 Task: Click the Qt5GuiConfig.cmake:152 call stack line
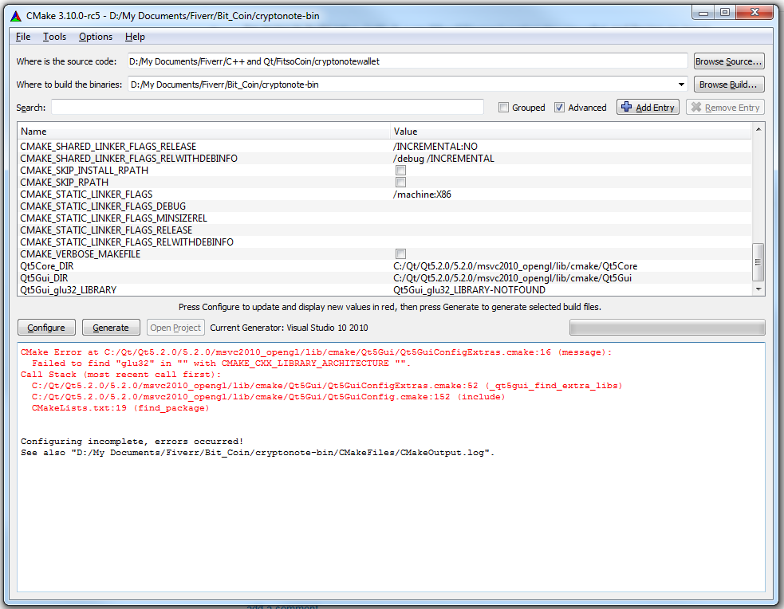click(269, 397)
